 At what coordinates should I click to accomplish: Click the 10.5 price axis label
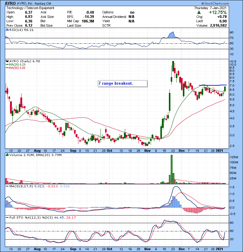(x=233, y=61)
